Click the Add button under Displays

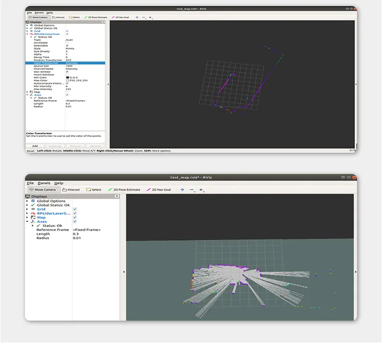pyautogui.click(x=35, y=146)
